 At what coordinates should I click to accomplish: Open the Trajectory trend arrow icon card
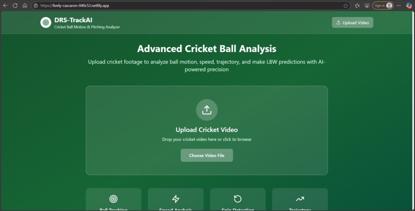300,200
